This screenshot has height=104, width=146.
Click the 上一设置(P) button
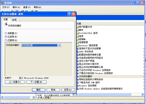[15, 82]
